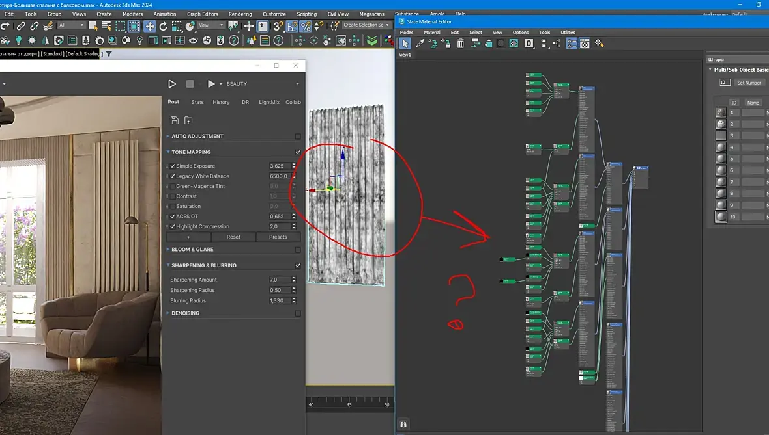
Task: Switch to the Stats tab
Action: click(197, 102)
